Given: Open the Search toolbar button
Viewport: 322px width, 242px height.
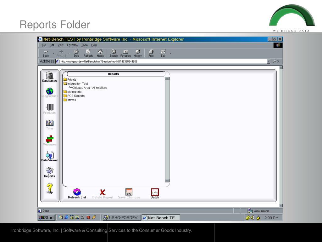Looking at the screenshot, I should tap(114, 53).
